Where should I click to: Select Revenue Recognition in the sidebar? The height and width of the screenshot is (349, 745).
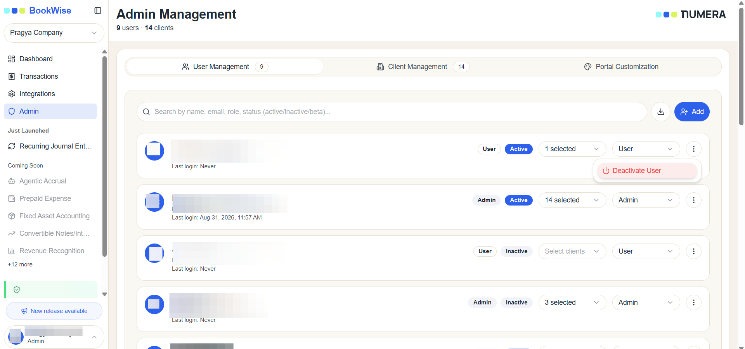coord(50,251)
